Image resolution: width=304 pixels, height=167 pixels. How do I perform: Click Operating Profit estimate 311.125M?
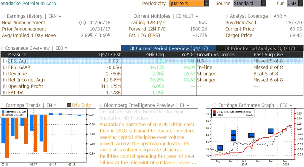point(110,86)
